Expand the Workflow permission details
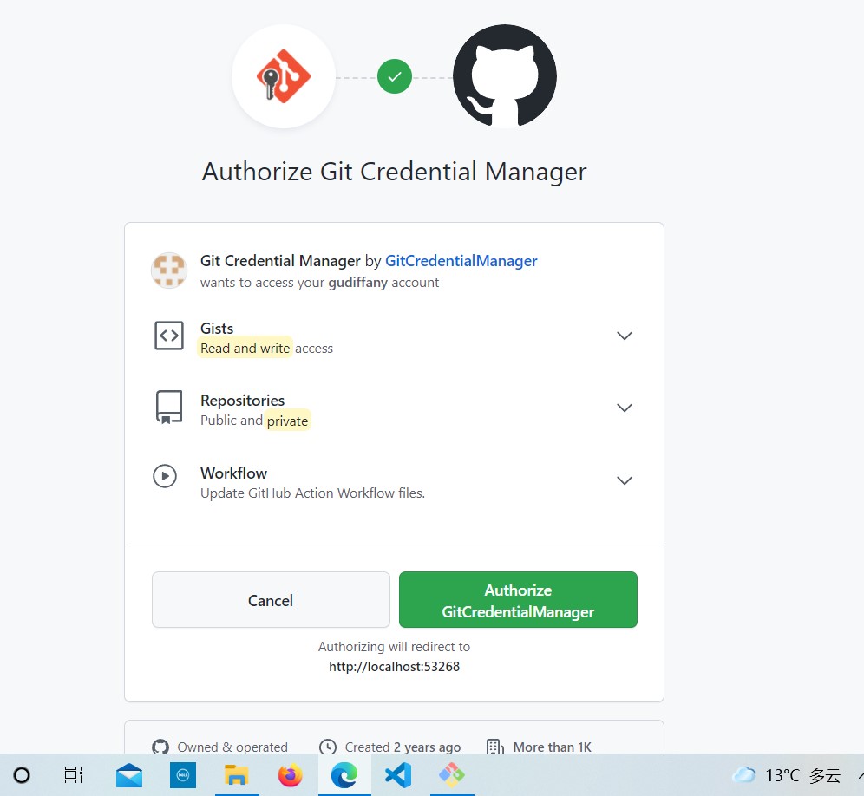 pyautogui.click(x=625, y=480)
